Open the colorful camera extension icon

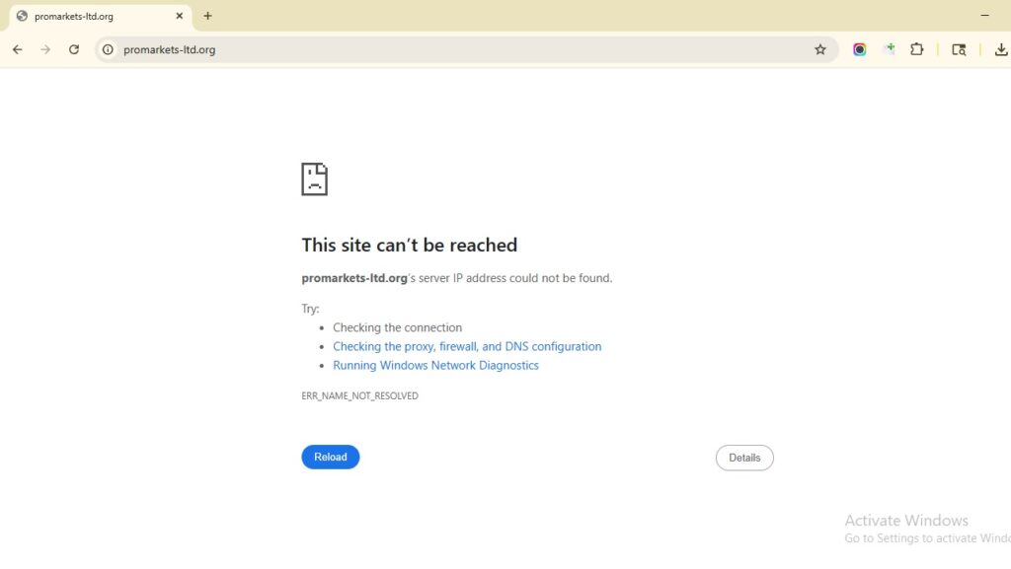[859, 48]
